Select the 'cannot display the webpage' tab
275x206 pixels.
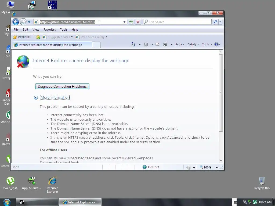[53, 45]
